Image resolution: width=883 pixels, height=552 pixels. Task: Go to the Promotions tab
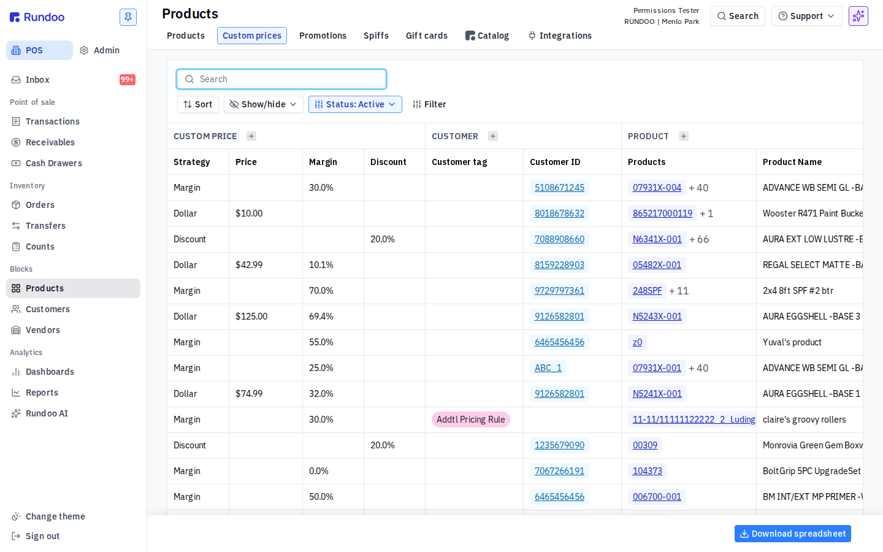pyautogui.click(x=323, y=36)
